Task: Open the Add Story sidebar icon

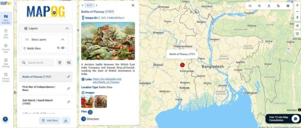Action: coord(6,33)
